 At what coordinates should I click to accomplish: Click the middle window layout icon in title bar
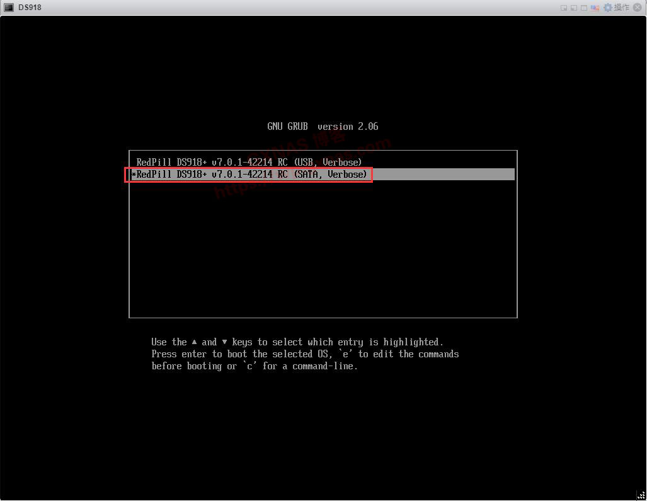574,8
